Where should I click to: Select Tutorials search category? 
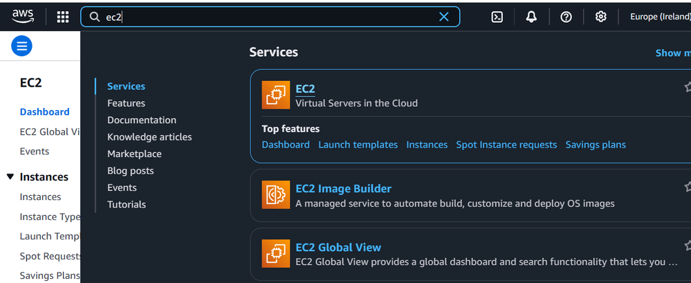(127, 205)
